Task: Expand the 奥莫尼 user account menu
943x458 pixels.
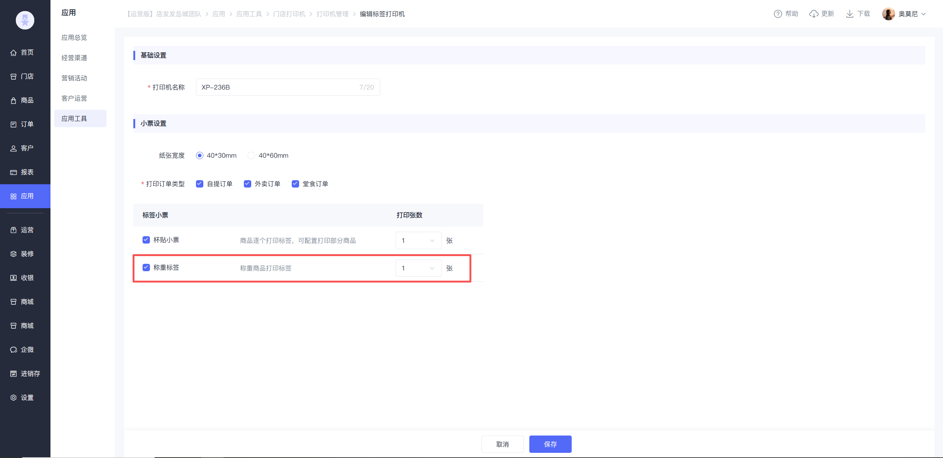Action: tap(907, 14)
